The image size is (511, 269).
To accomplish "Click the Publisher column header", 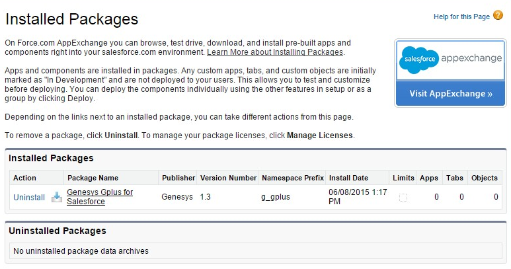I will tap(178, 178).
